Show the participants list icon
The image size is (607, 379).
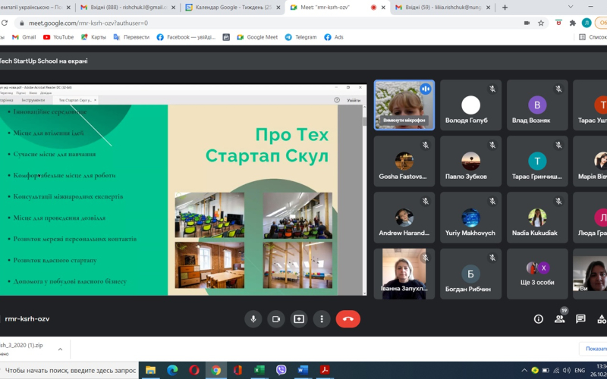pyautogui.click(x=559, y=319)
